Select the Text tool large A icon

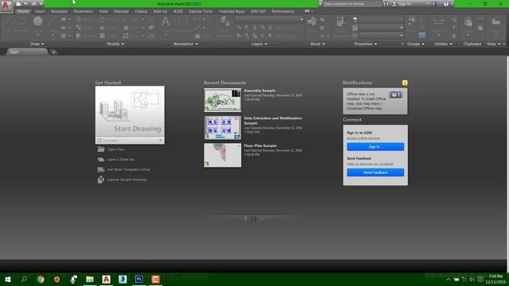[x=165, y=21]
